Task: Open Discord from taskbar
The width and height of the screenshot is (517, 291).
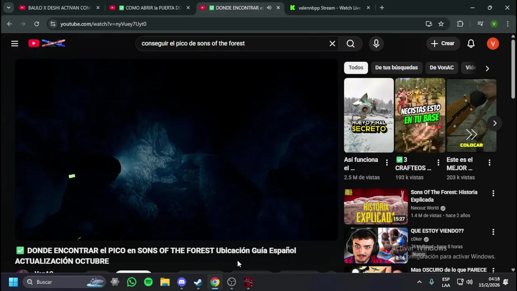Action: coord(181,282)
